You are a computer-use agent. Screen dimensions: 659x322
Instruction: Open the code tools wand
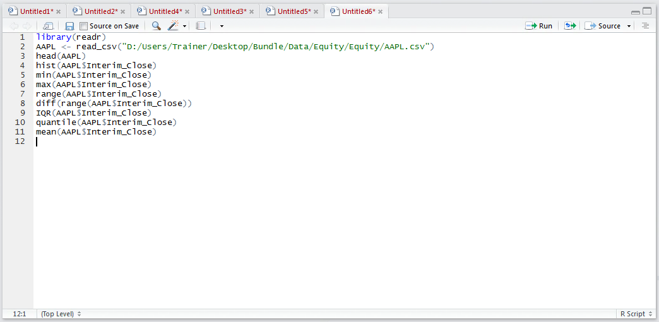pos(173,26)
